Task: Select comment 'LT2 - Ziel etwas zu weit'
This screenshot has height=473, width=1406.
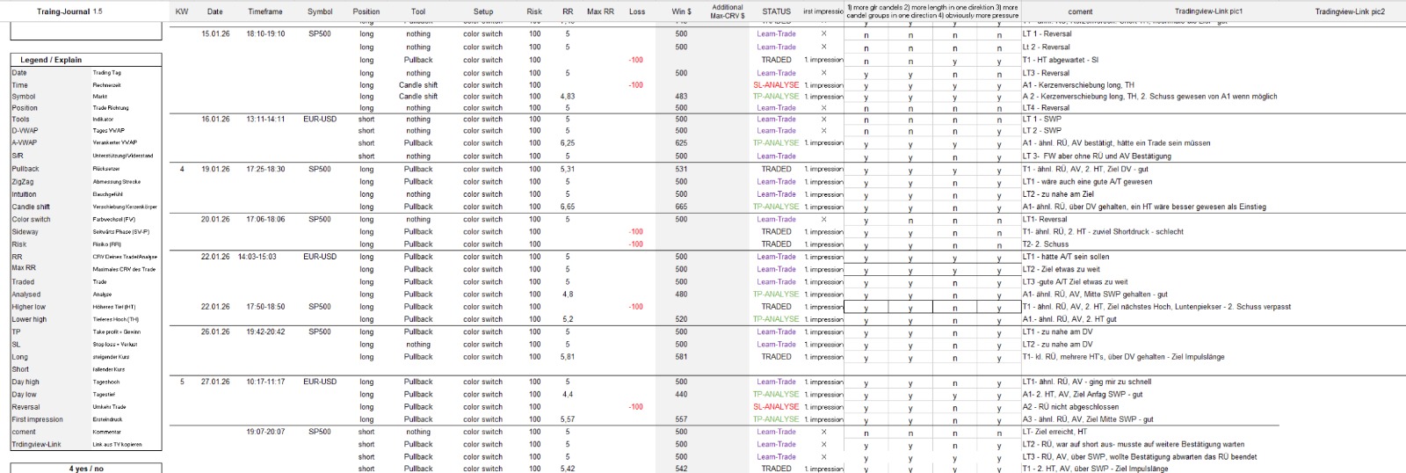Action: click(x=1061, y=269)
